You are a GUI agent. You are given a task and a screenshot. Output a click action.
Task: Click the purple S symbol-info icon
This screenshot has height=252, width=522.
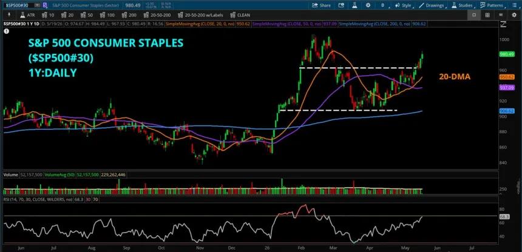pos(45,5)
